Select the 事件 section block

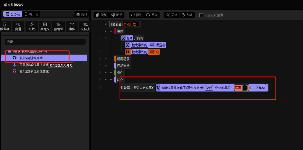(120, 31)
